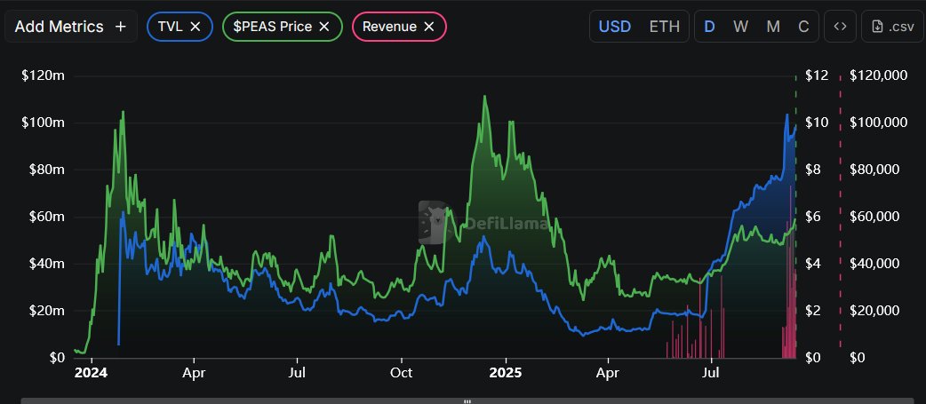Image resolution: width=926 pixels, height=404 pixels.
Task: Remove the Revenue metric with its X
Action: 429,27
